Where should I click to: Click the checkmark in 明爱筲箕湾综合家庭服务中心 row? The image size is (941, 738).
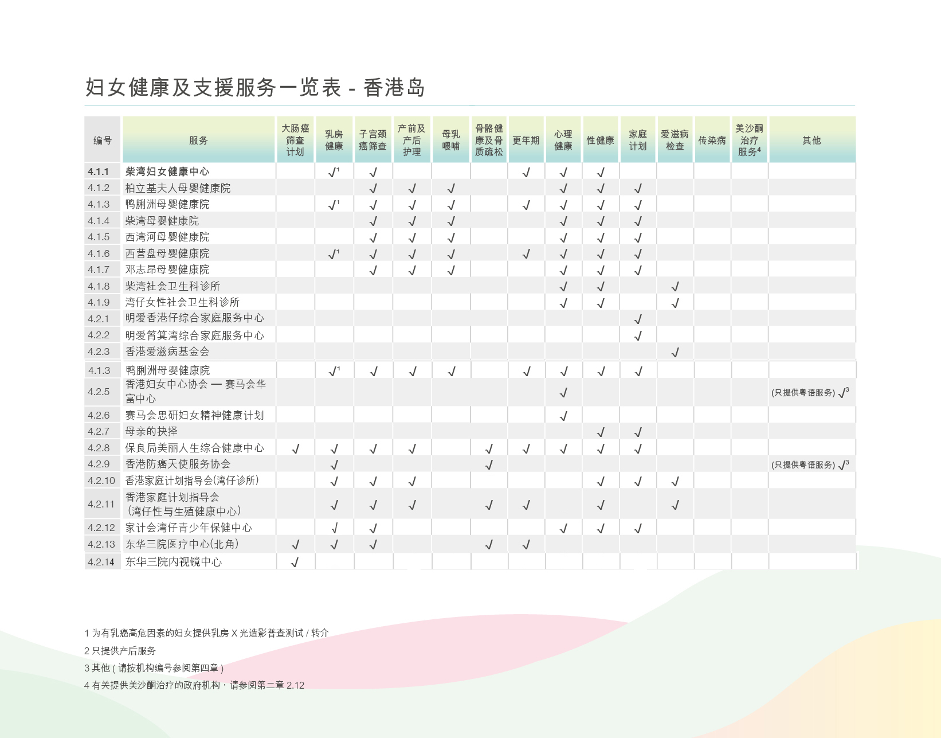point(638,335)
